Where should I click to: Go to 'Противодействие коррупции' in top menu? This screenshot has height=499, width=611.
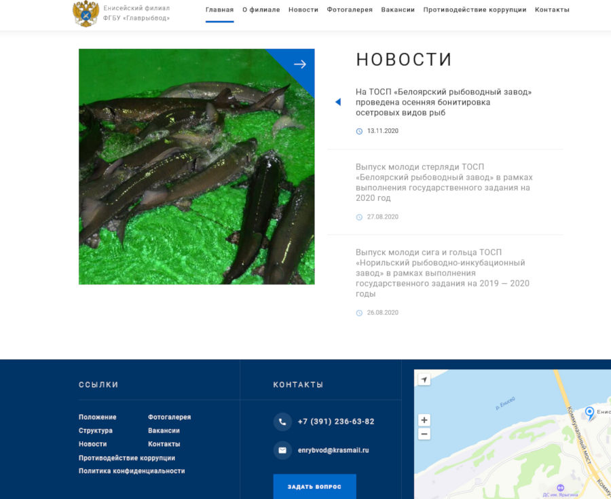coord(475,10)
